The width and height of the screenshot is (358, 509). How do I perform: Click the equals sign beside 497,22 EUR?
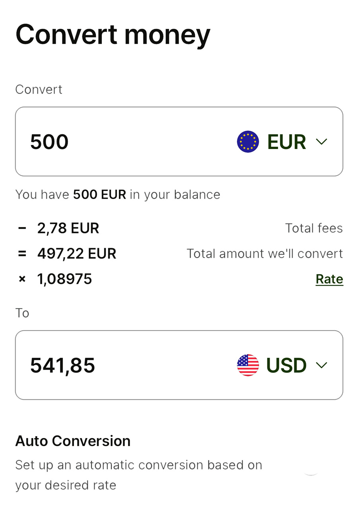(x=22, y=254)
